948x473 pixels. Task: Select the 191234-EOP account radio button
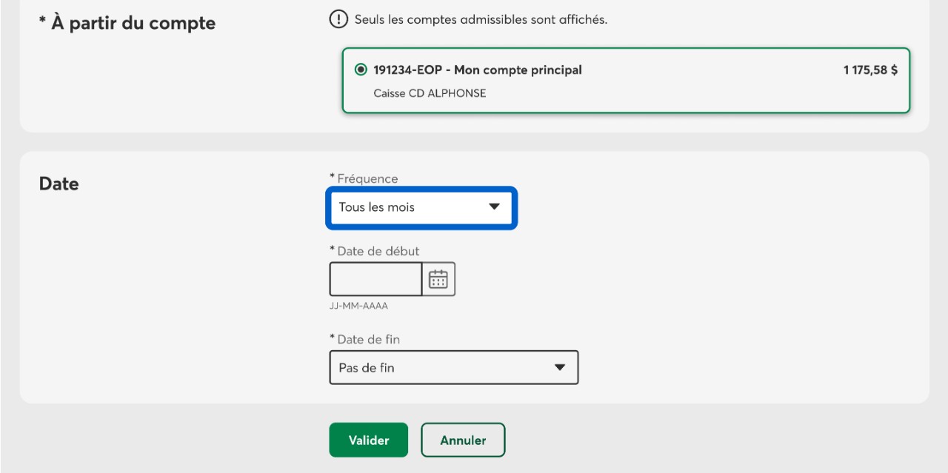point(361,70)
